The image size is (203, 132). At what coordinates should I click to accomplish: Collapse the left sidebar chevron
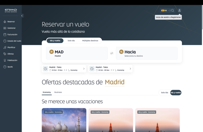(22, 16)
